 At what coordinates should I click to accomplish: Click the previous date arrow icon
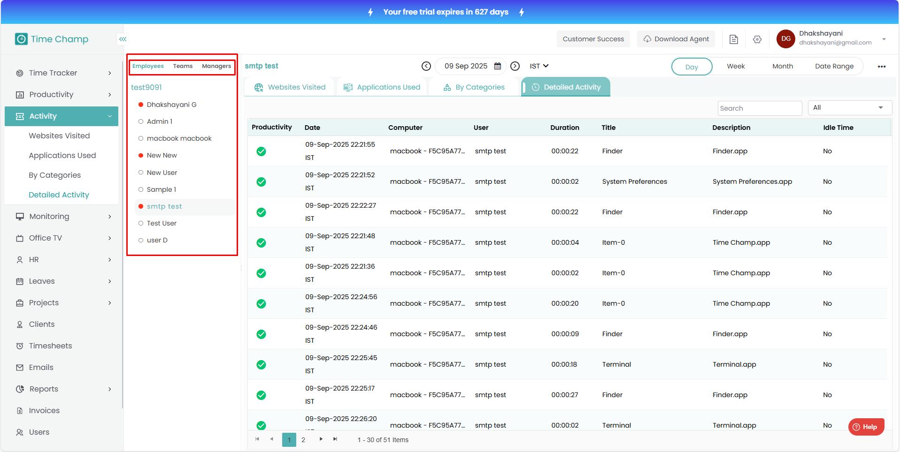coord(426,66)
